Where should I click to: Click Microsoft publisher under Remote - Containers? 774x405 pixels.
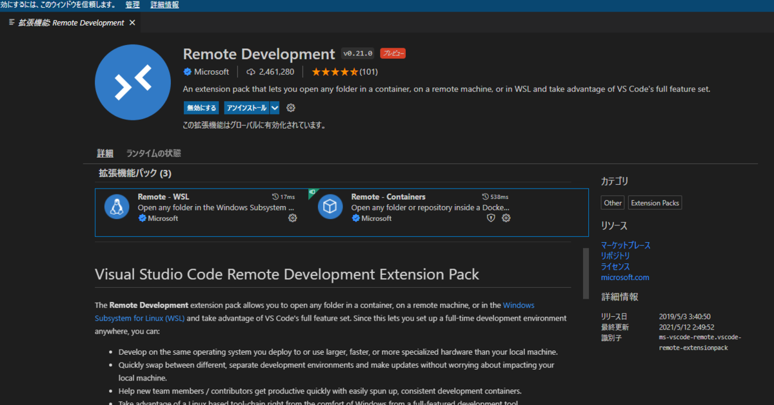tap(376, 218)
